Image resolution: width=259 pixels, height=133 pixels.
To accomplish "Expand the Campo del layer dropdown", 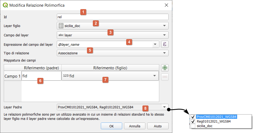I will (x=164, y=35).
